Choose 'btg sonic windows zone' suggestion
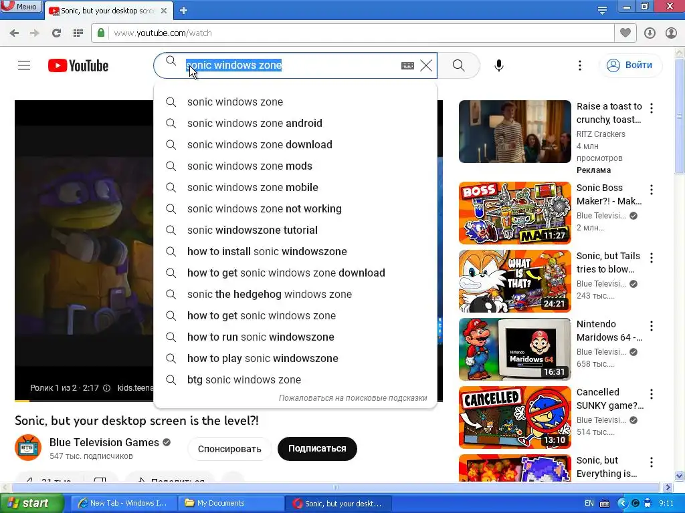The height and width of the screenshot is (513, 685). pos(295,379)
